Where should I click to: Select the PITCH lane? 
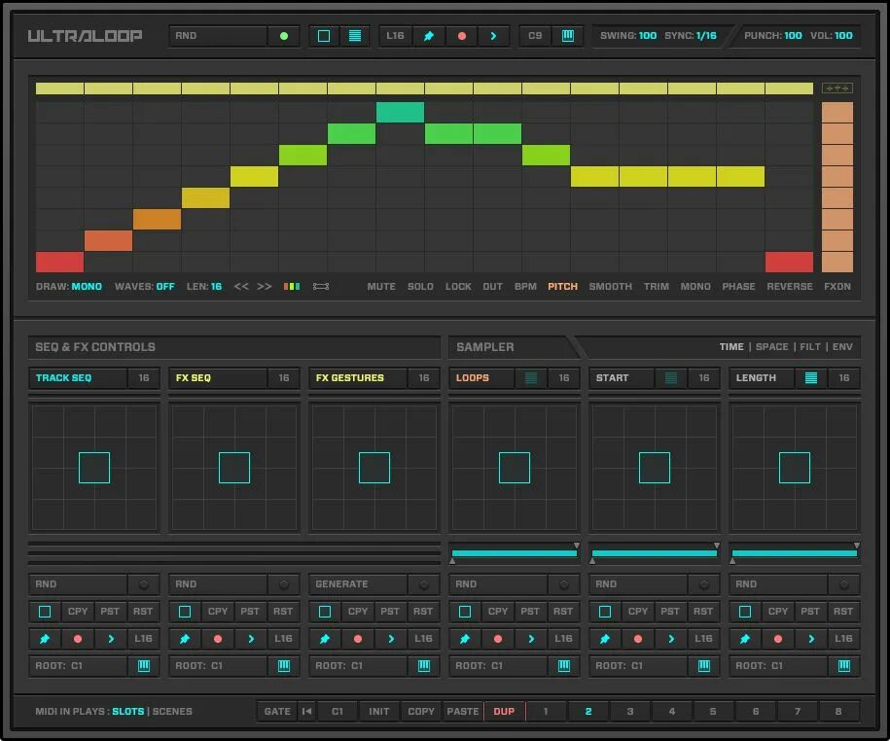pyautogui.click(x=562, y=287)
